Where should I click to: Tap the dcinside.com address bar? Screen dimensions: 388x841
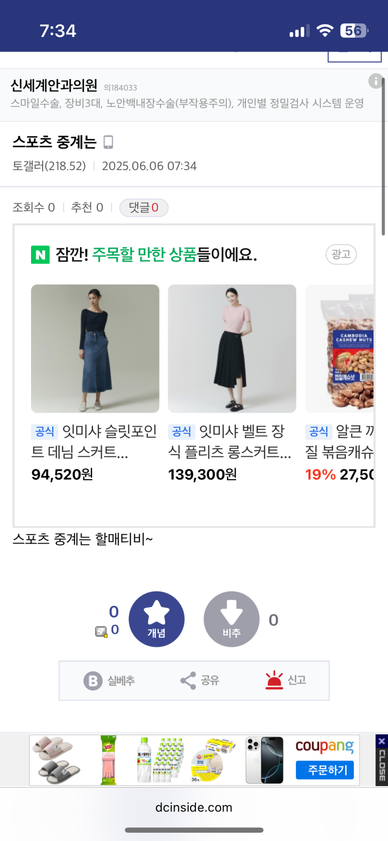click(x=194, y=807)
